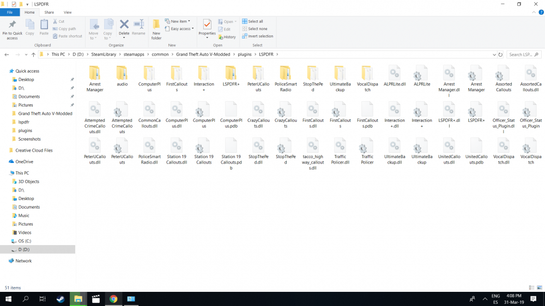Select the Arrest Manager folder
This screenshot has width=545, height=306.
tap(94, 79)
